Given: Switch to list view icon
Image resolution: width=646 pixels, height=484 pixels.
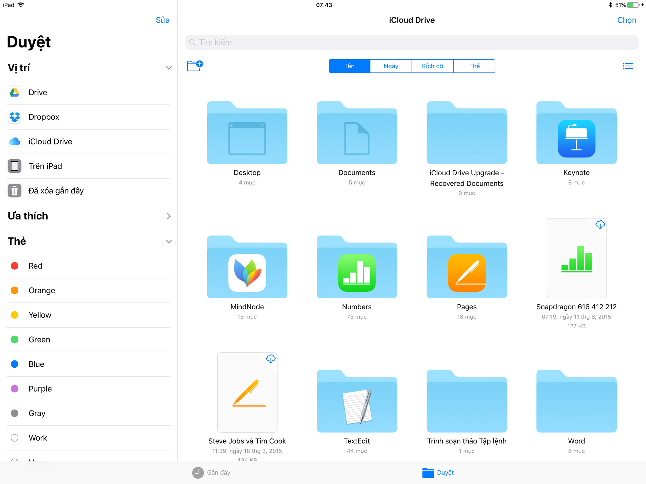Looking at the screenshot, I should click(x=628, y=66).
